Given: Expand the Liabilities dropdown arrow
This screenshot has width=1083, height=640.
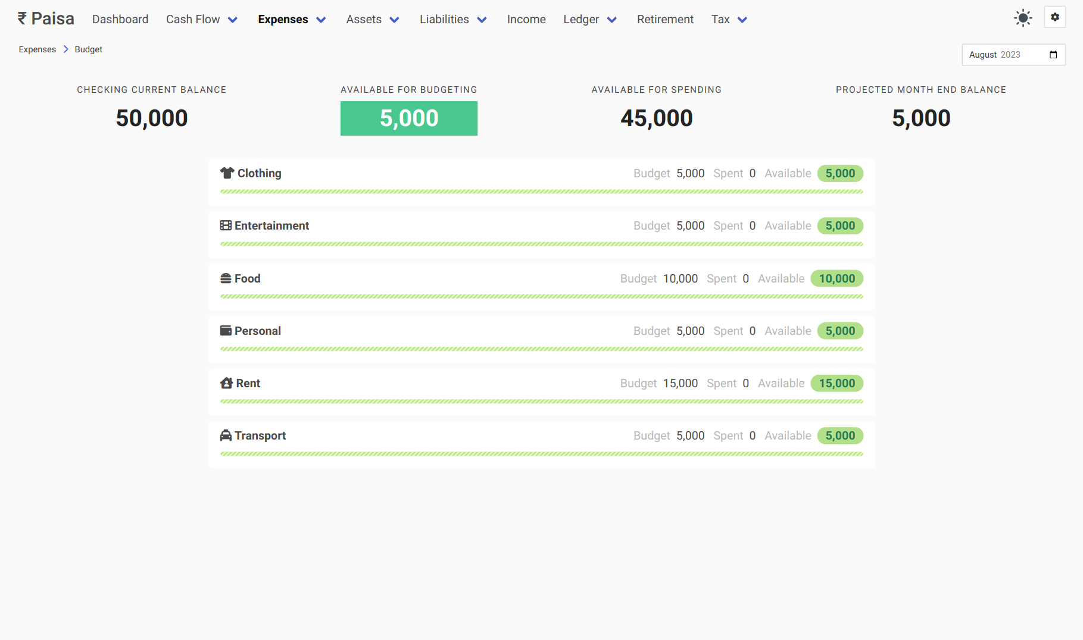Looking at the screenshot, I should [482, 20].
